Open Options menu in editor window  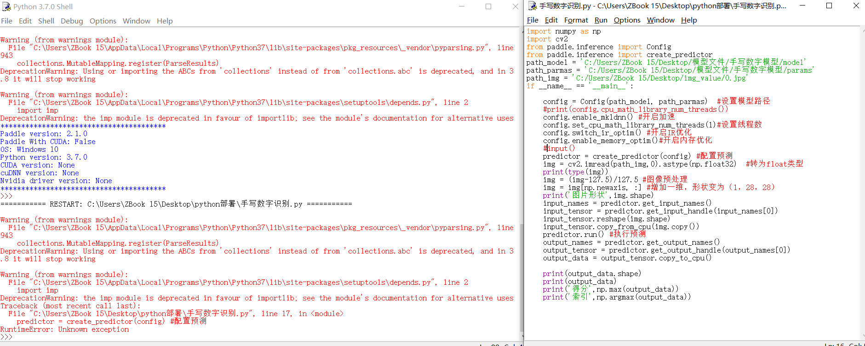point(627,20)
